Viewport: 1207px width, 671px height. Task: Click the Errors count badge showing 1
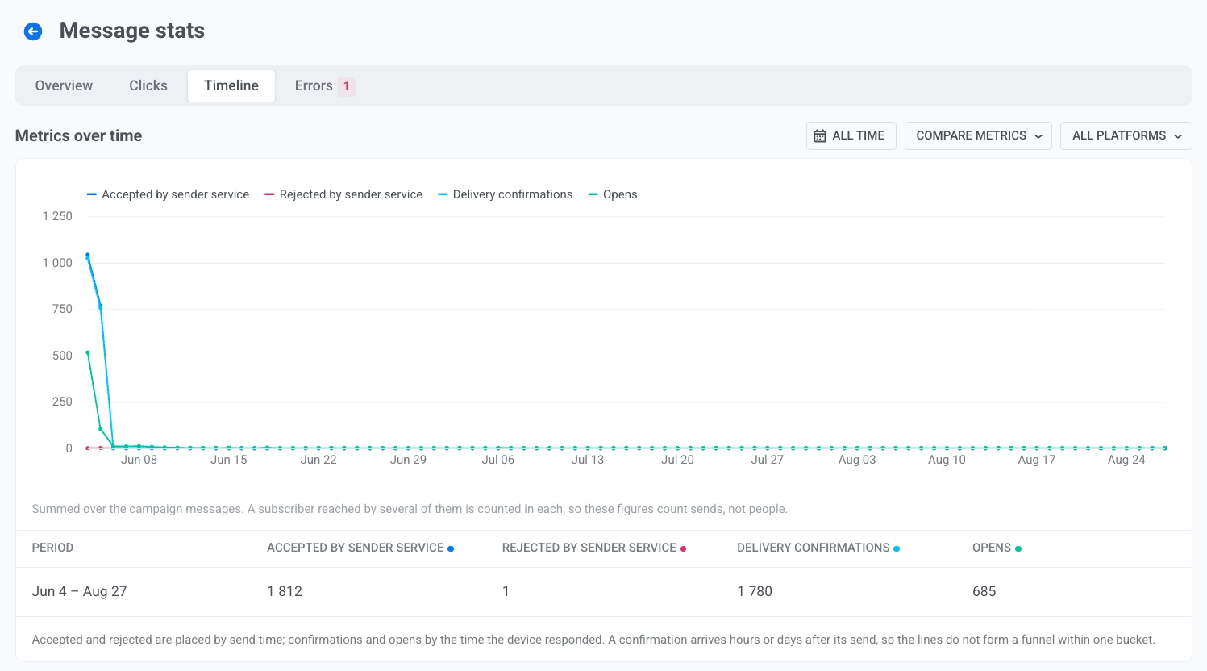[x=346, y=86]
